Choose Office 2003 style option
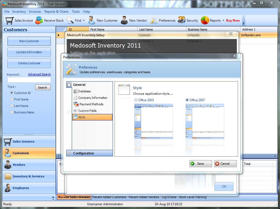The width and height of the screenshot is (280, 209). [136, 100]
